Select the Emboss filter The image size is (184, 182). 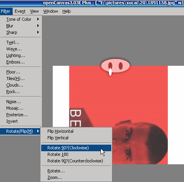(x=21, y=62)
